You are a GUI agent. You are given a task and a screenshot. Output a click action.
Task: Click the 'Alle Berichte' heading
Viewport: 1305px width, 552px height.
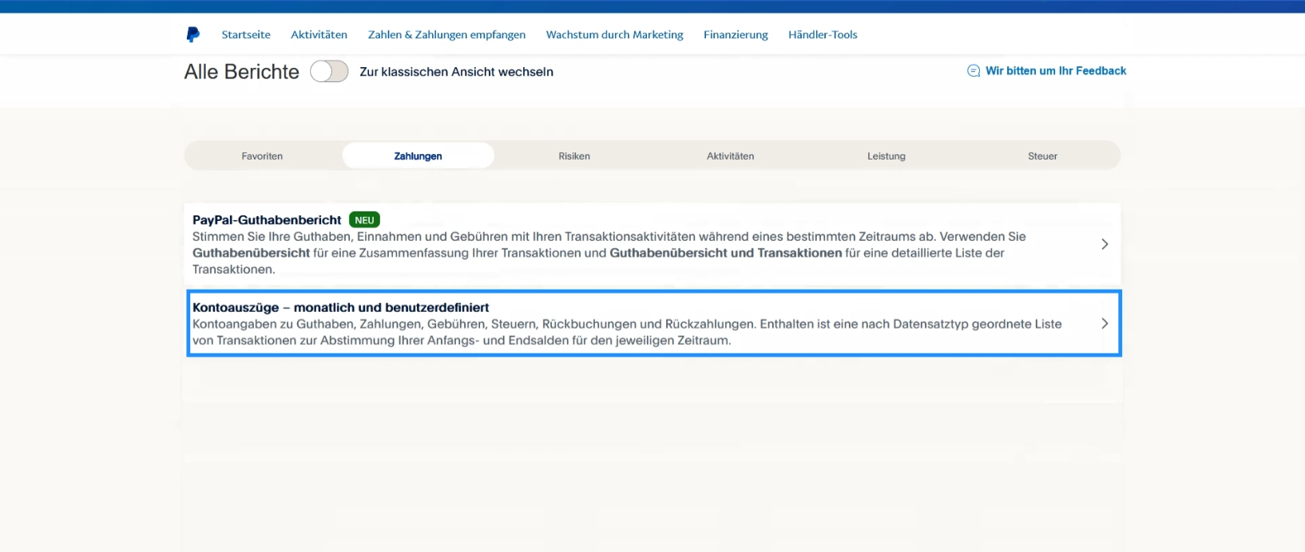pos(241,72)
